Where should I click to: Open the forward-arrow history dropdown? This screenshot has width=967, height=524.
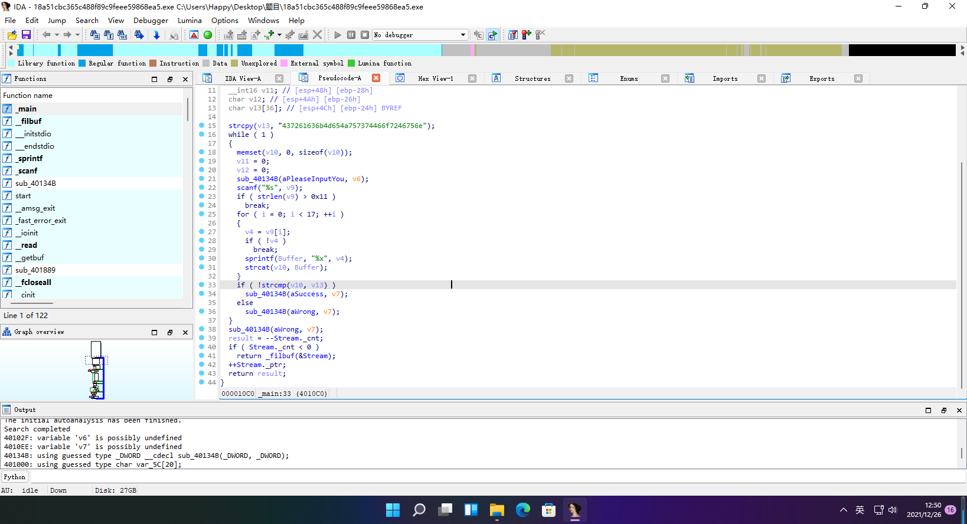click(x=77, y=35)
